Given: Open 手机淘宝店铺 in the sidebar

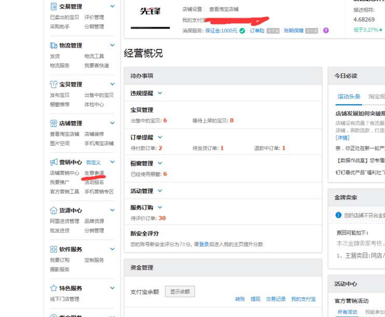Looking at the screenshot, I should coord(99,143).
